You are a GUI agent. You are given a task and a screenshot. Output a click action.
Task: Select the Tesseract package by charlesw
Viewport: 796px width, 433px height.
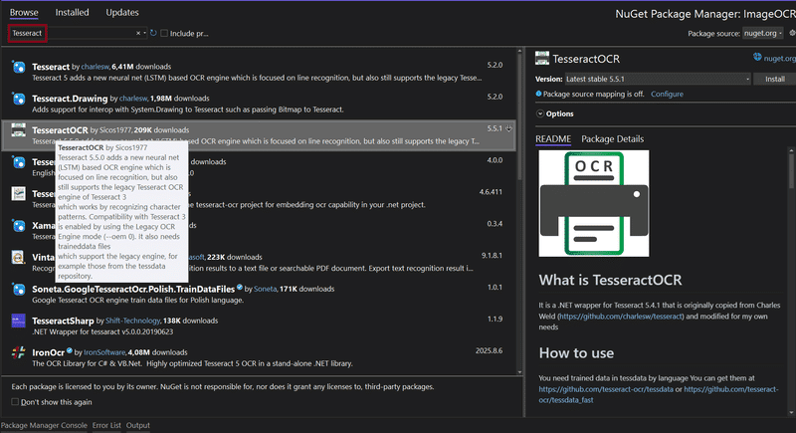coord(259,72)
